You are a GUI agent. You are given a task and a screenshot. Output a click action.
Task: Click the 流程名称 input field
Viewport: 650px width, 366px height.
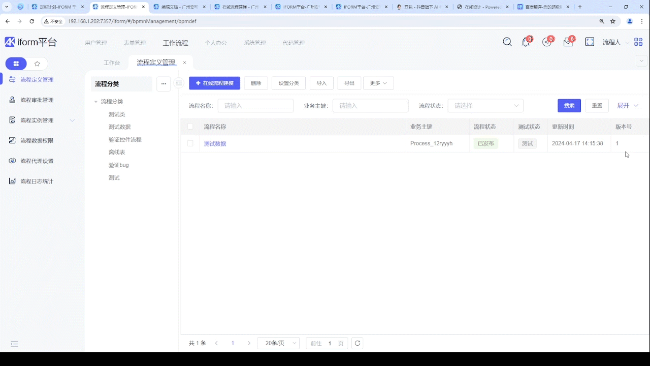(255, 106)
